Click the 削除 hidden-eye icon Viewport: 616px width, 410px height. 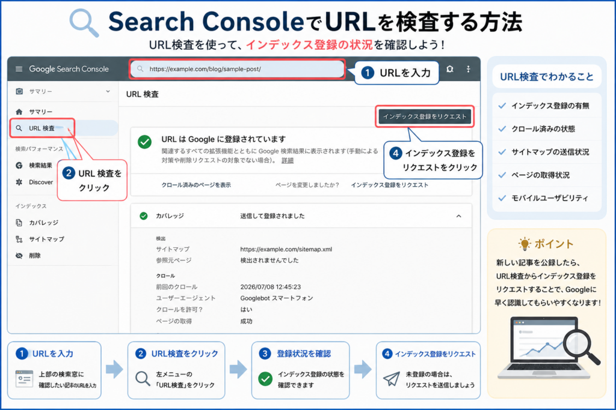[x=19, y=256]
